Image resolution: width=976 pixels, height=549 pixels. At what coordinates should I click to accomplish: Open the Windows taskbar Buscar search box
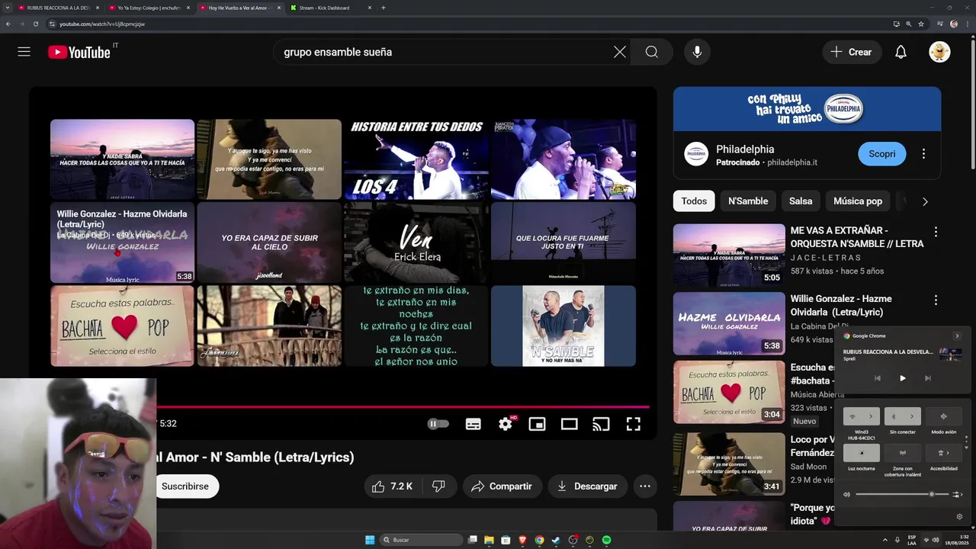click(422, 540)
